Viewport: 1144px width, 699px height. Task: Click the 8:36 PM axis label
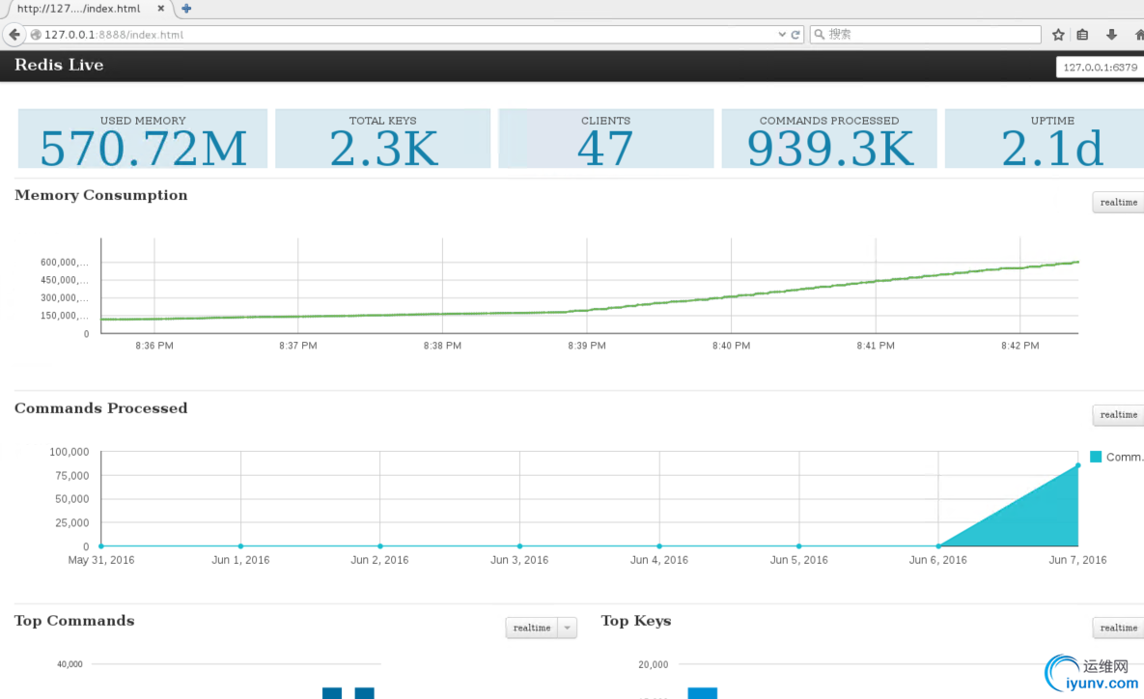pyautogui.click(x=154, y=346)
